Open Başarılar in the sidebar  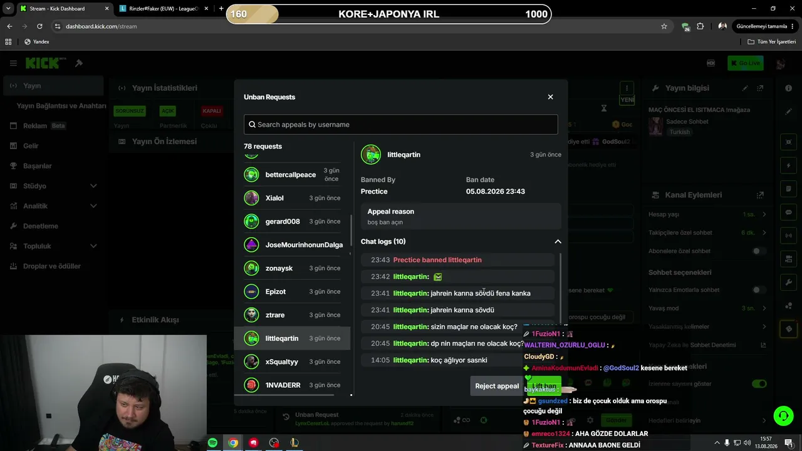point(53,166)
